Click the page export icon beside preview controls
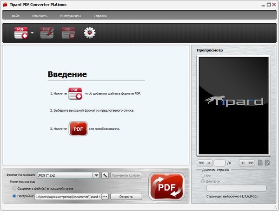Screen dimensions: 279x211 coord(267,163)
